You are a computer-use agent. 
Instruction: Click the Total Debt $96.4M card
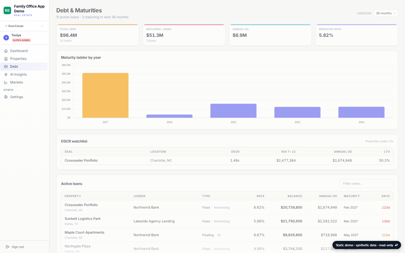coord(98,35)
